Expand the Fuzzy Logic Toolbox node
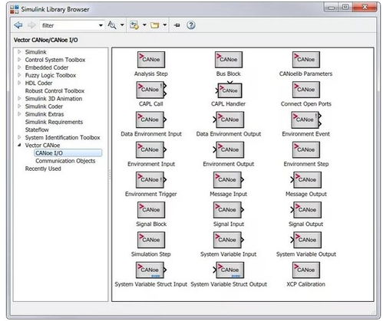383x321 pixels. coord(19,75)
